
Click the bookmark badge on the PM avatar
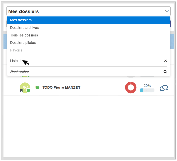pyautogui.click(x=21, y=90)
